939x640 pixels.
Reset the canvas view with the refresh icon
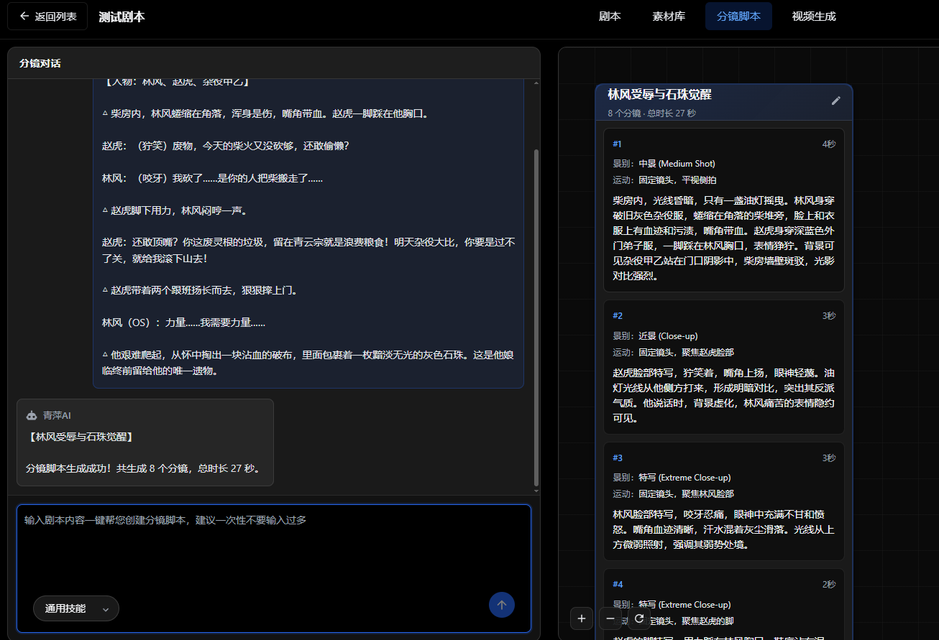pyautogui.click(x=638, y=618)
